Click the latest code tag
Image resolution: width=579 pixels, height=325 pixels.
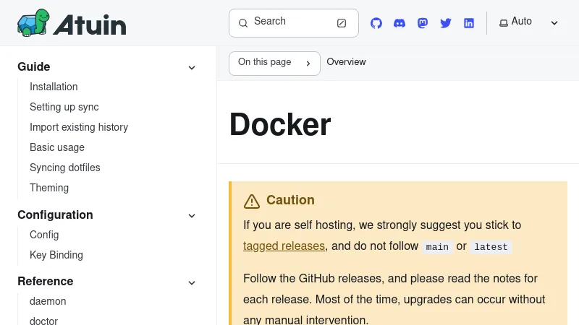(x=491, y=246)
